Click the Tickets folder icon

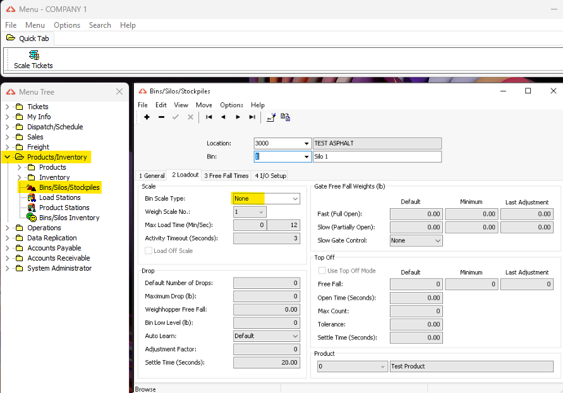tap(20, 107)
